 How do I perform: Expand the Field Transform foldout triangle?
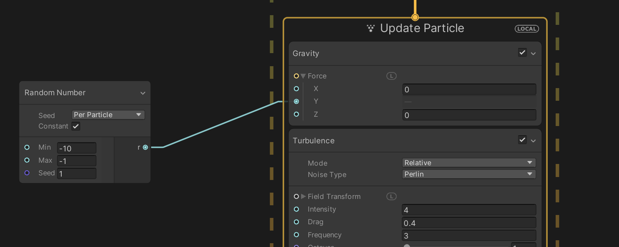tap(303, 196)
